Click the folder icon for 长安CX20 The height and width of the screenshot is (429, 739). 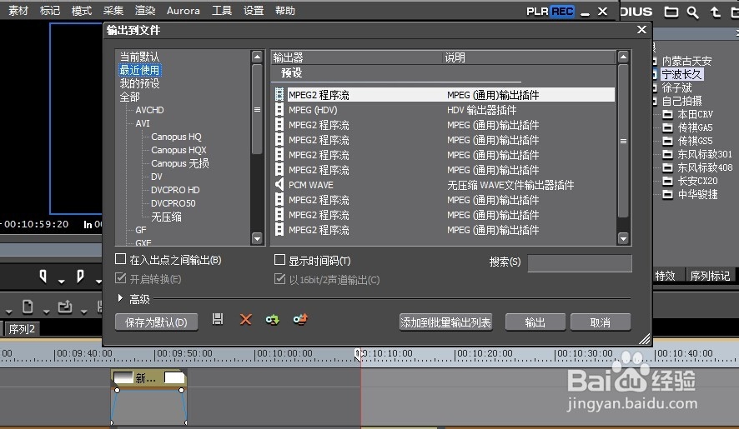pos(667,181)
